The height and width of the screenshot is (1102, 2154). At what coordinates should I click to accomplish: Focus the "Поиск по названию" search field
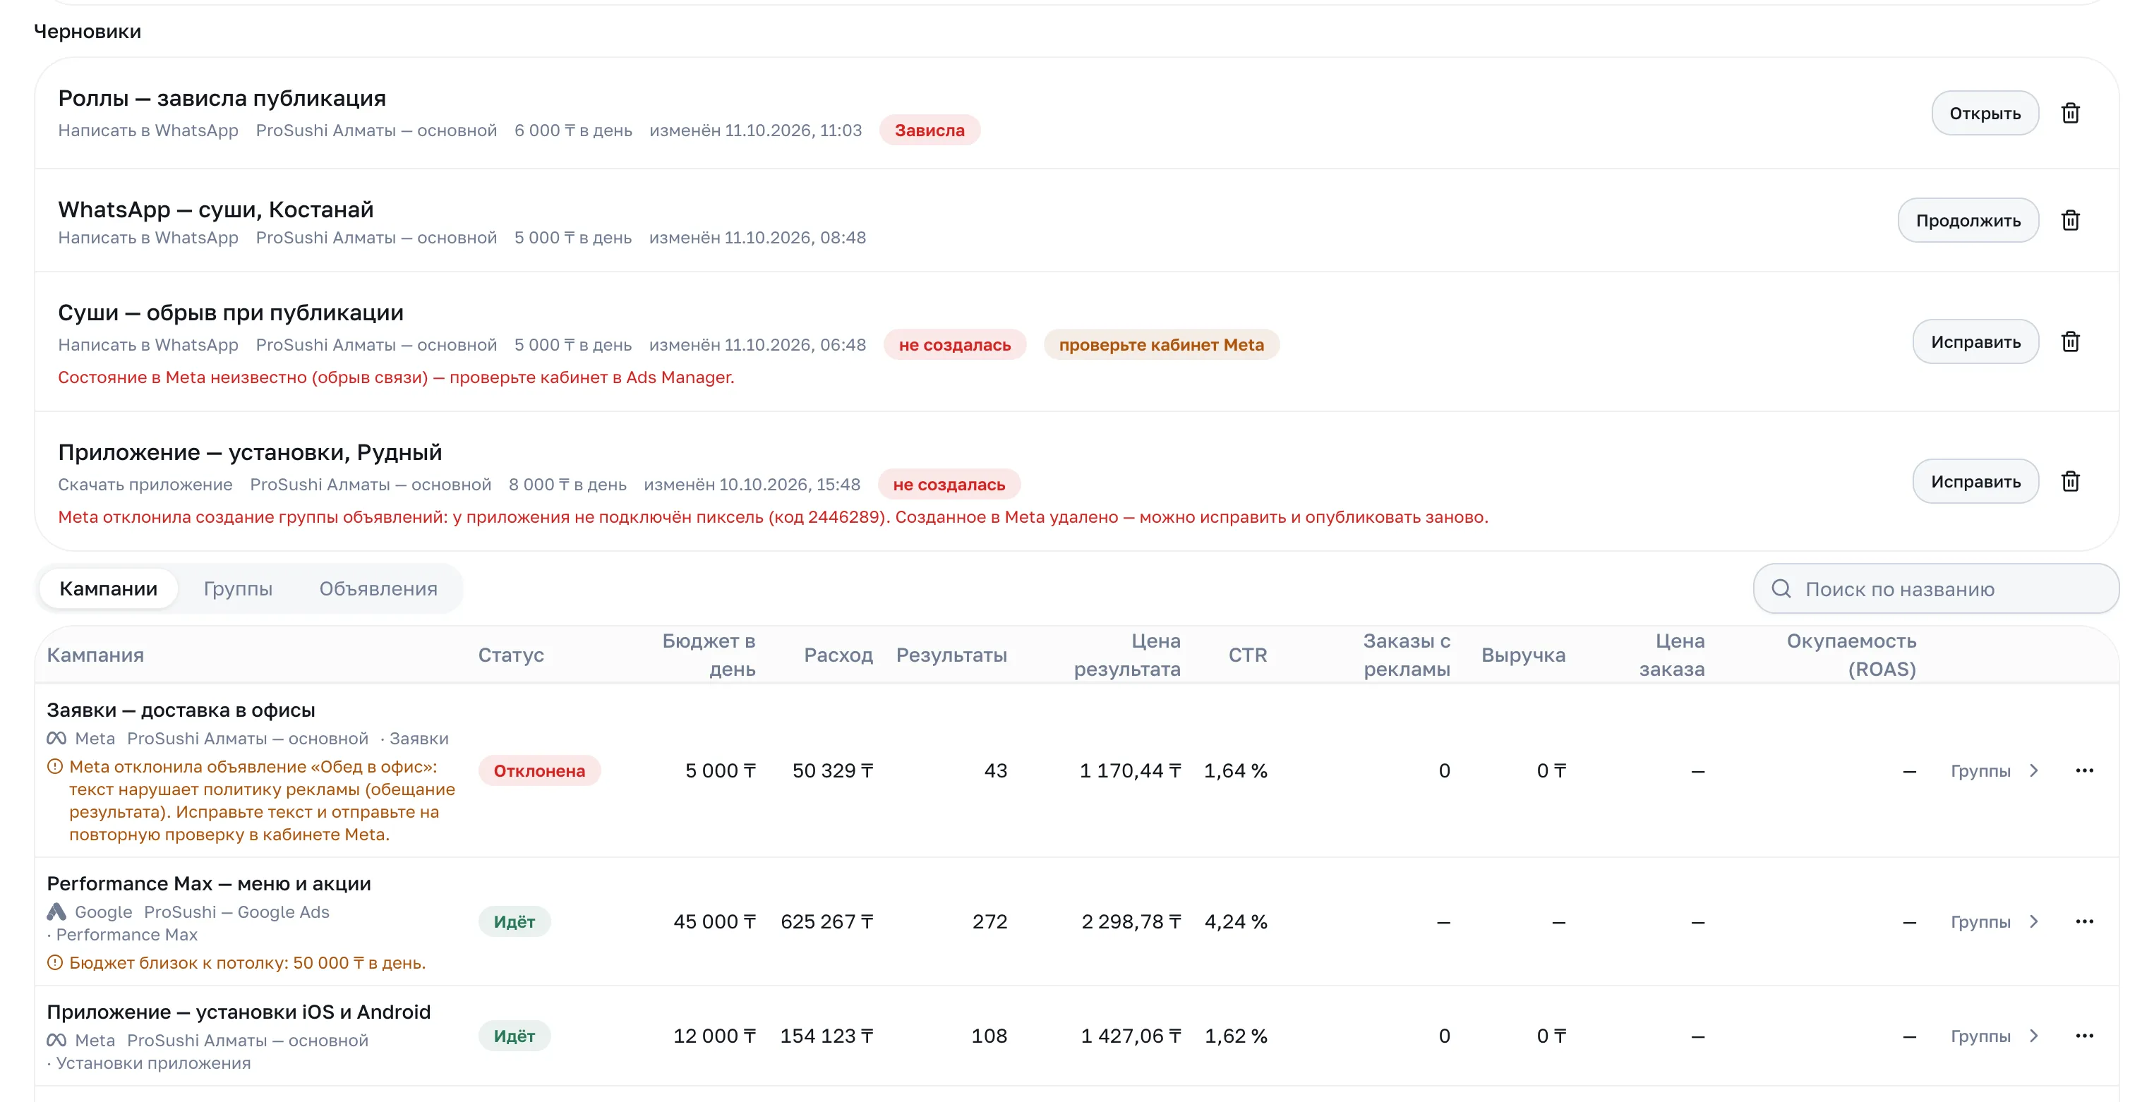tap(1936, 588)
